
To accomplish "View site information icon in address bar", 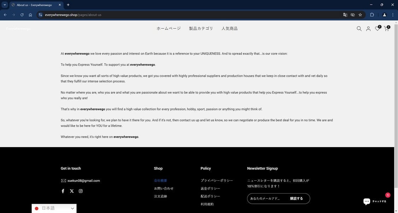I will point(40,15).
